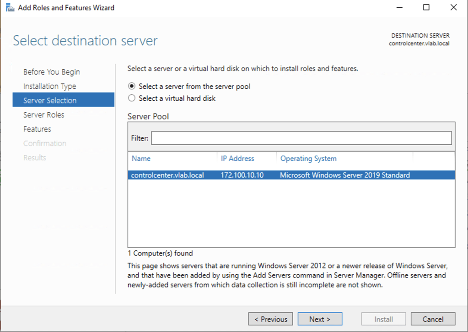Minimize the wizard window
The width and height of the screenshot is (468, 332).
(x=399, y=8)
